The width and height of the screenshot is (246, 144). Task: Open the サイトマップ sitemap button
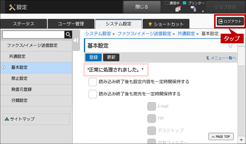pyautogui.click(x=36, y=119)
